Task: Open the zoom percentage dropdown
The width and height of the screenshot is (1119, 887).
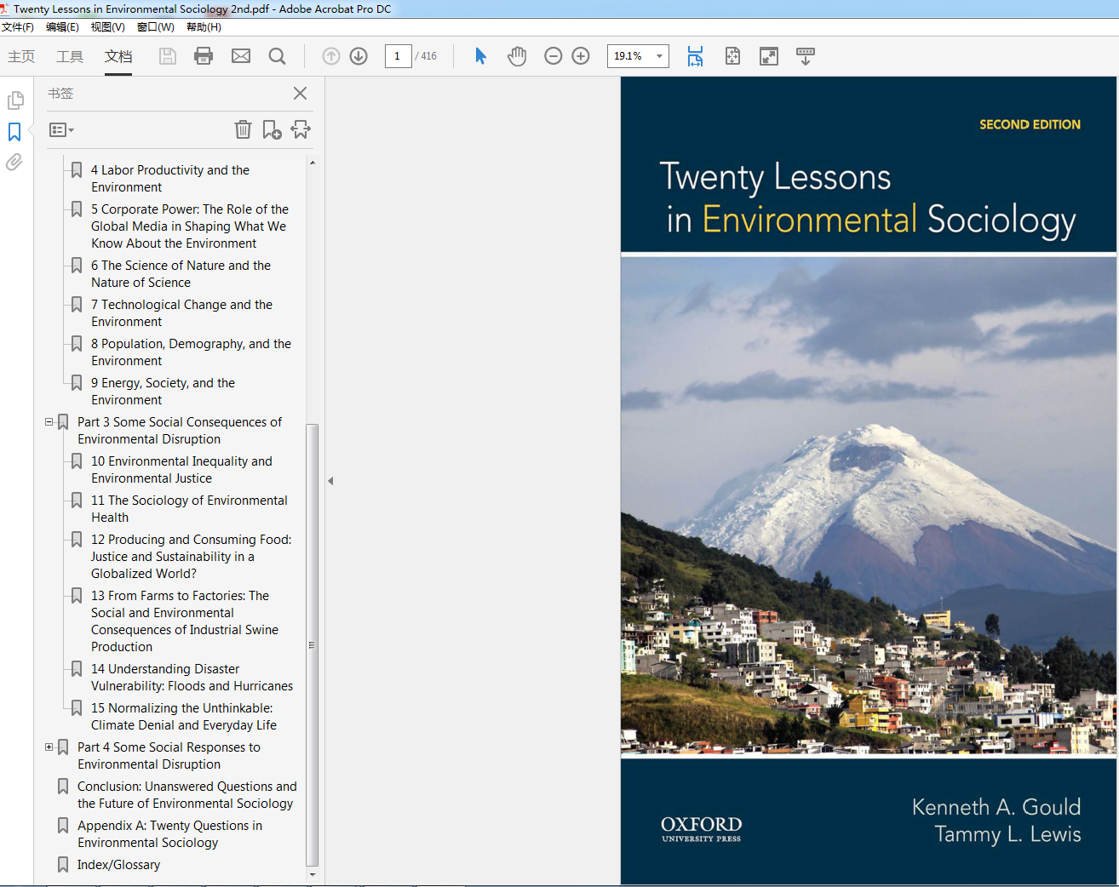Action: tap(659, 56)
